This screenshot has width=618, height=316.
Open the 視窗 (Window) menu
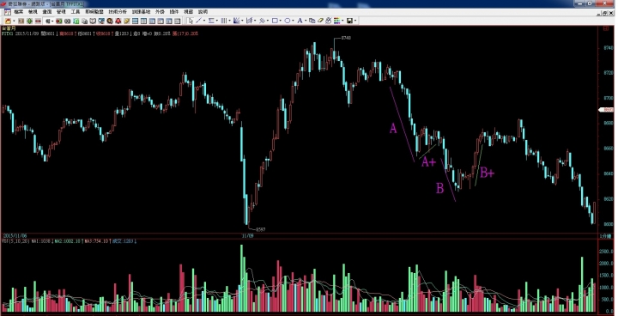(x=188, y=12)
